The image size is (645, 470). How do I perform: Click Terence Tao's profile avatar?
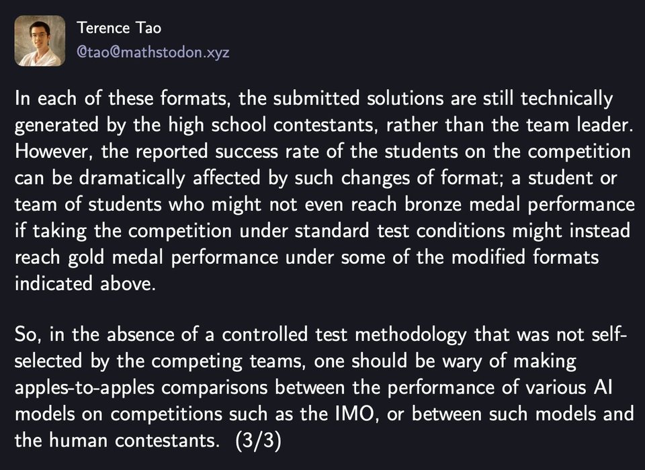40,41
